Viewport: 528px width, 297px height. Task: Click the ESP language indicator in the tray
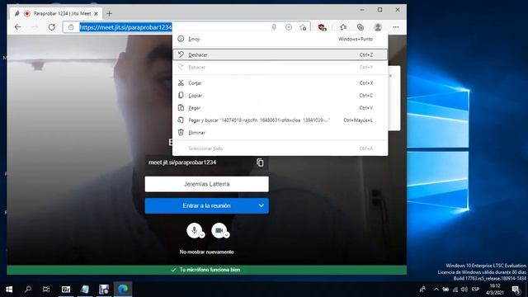(x=475, y=290)
